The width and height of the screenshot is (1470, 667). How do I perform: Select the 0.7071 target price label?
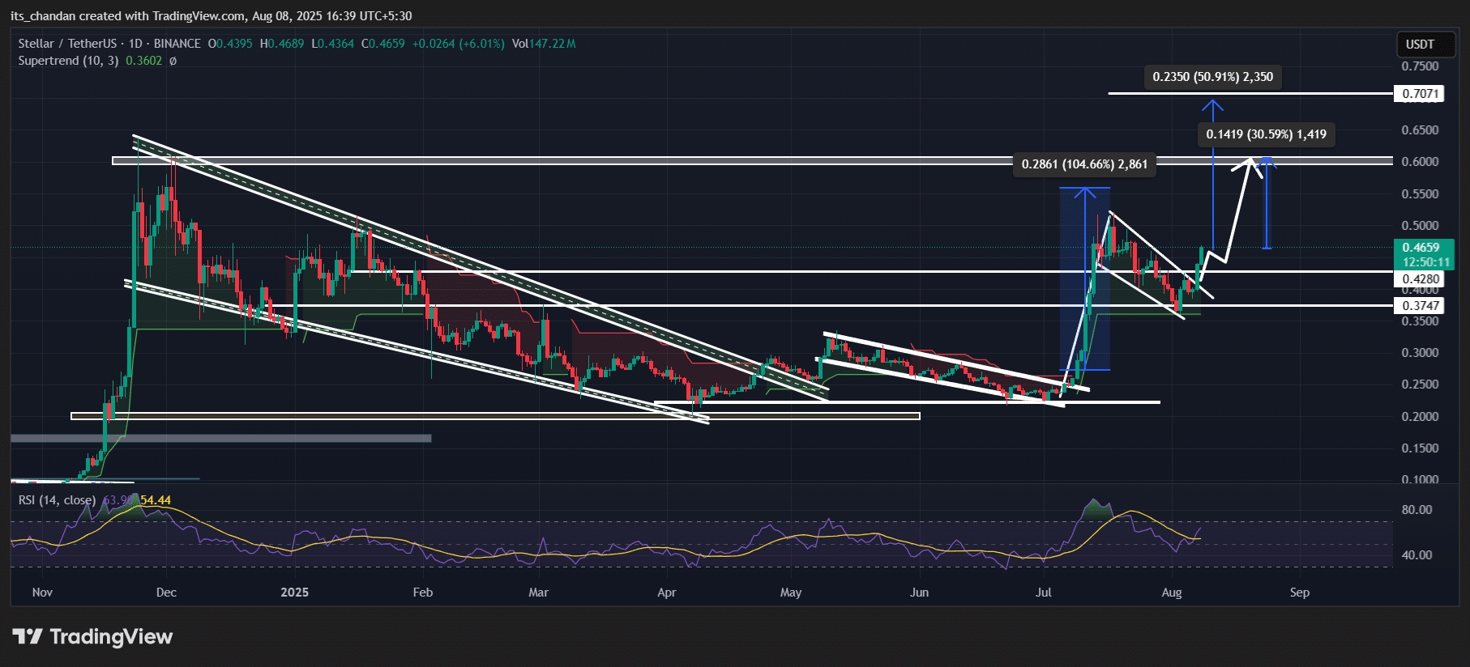[x=1419, y=94]
